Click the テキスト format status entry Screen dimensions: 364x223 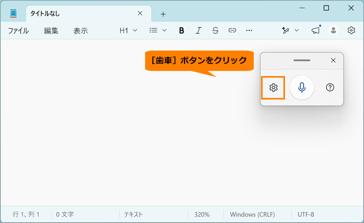tap(133, 214)
